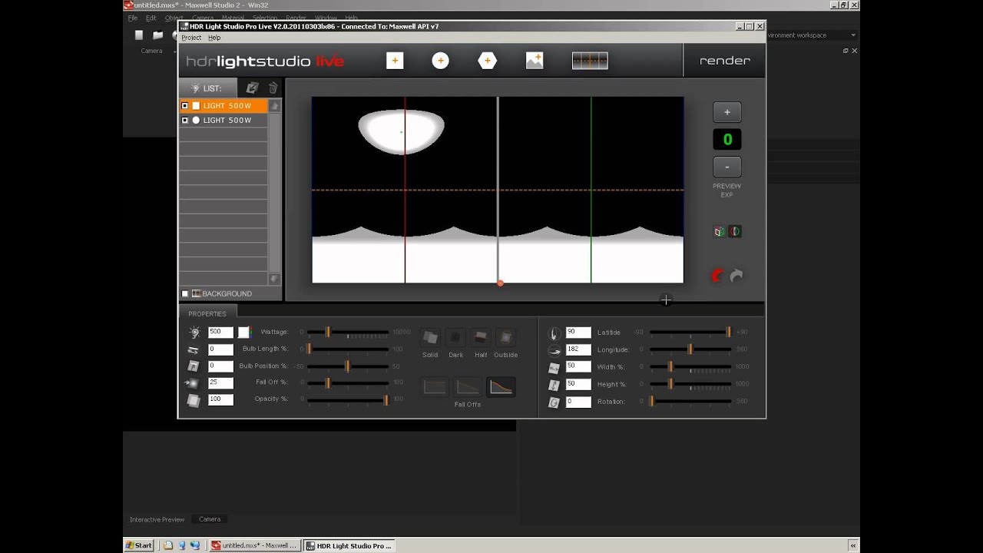The width and height of the screenshot is (983, 553).
Task: Click the Opacity input field
Action: click(x=220, y=399)
